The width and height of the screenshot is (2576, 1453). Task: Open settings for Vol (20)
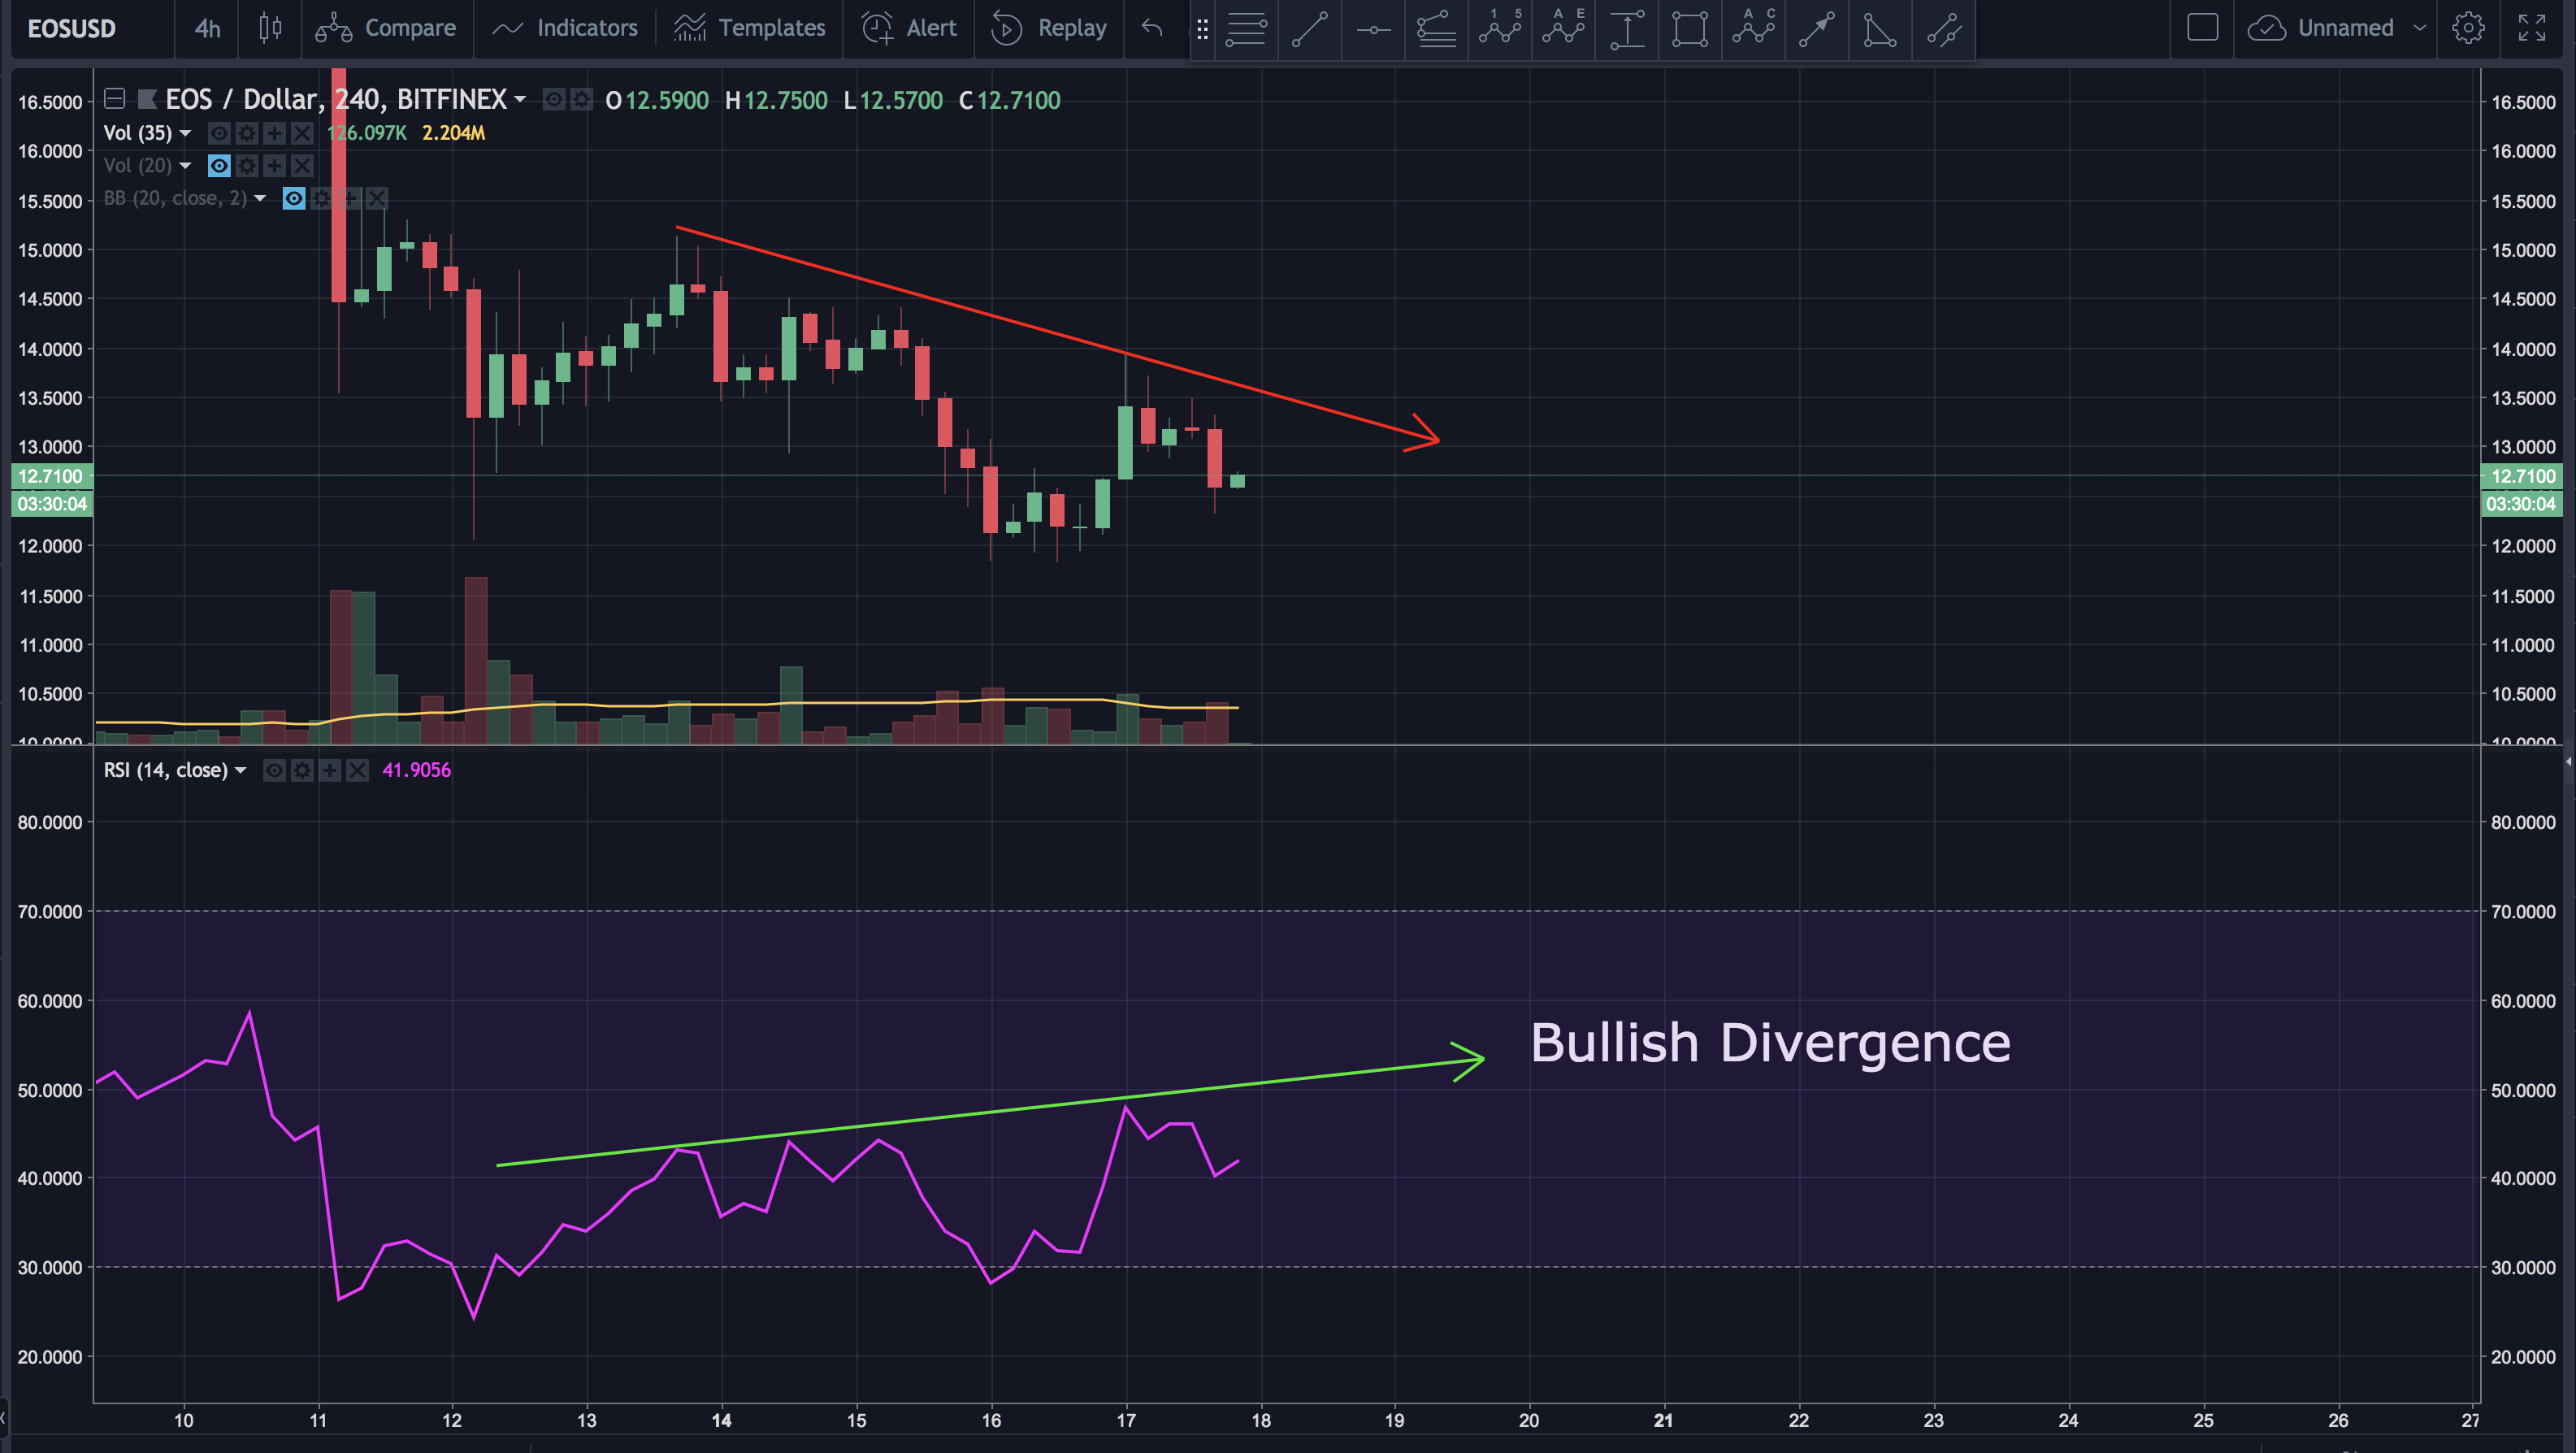tap(247, 166)
